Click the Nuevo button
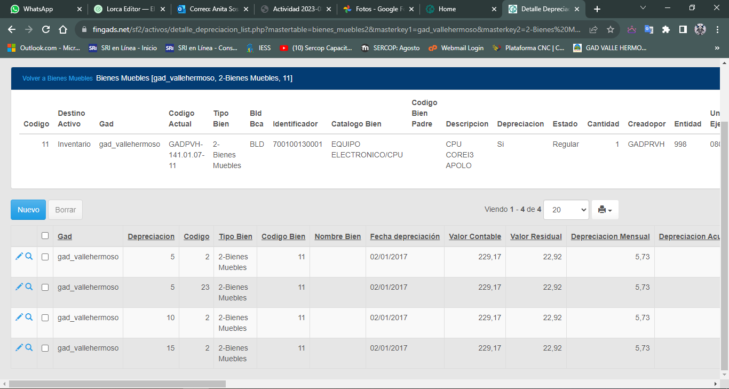729x389 pixels. [x=28, y=210]
